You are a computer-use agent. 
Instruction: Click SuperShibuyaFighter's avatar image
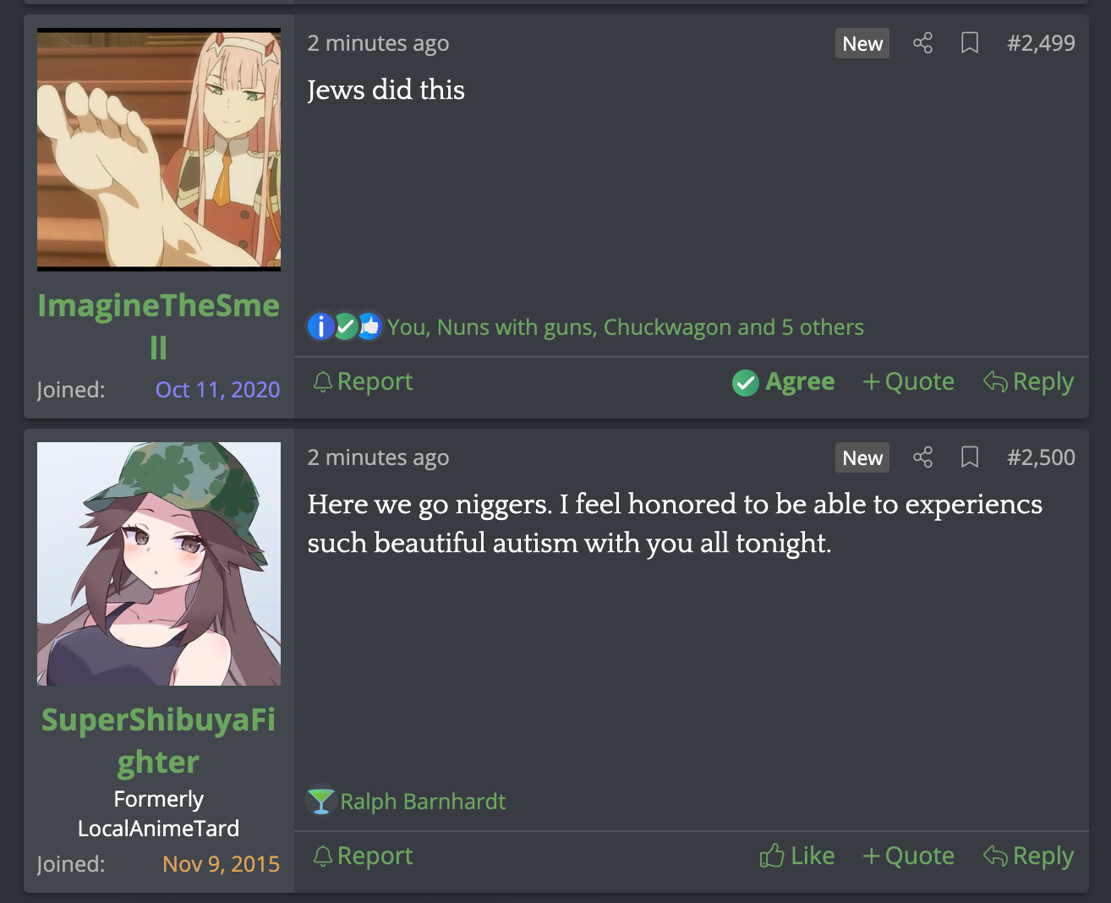pyautogui.click(x=159, y=564)
